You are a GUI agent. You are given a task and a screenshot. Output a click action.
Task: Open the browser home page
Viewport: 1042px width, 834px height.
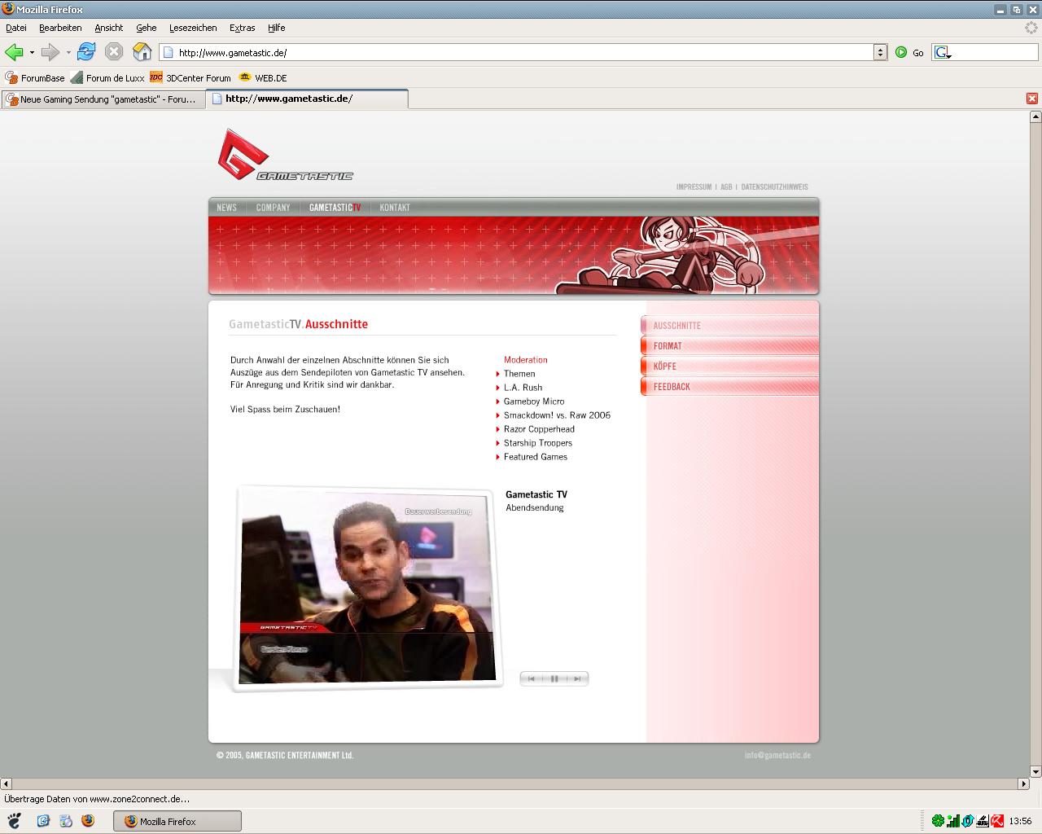(x=142, y=52)
